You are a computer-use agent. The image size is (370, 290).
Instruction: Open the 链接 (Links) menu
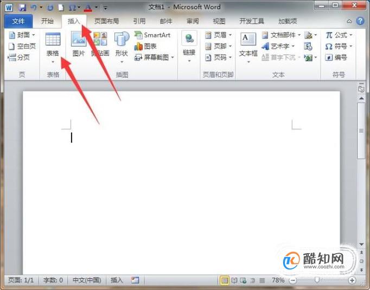tap(189, 47)
